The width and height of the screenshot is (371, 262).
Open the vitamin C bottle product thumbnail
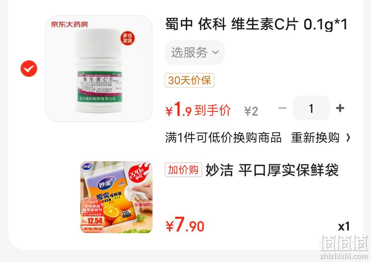tap(99, 69)
